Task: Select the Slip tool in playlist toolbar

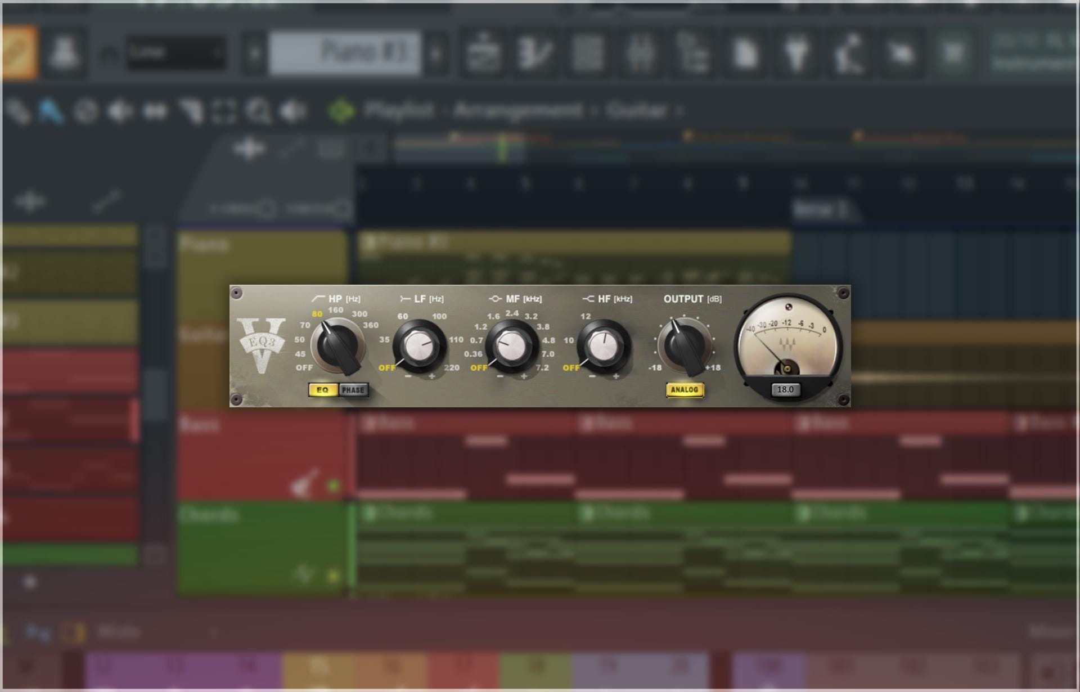Action: tap(155, 111)
